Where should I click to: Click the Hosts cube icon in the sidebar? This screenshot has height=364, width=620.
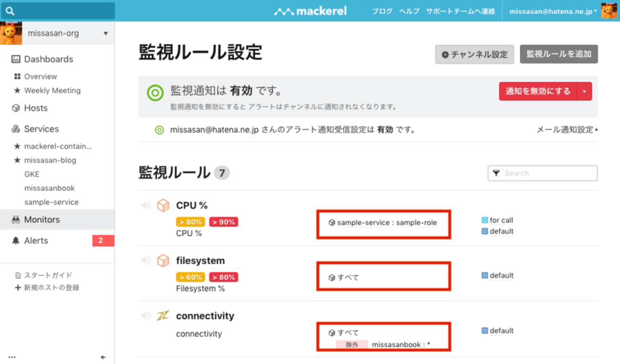(x=16, y=108)
